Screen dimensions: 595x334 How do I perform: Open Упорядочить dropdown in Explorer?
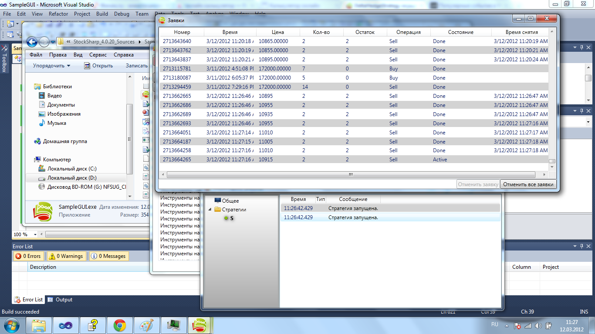(x=51, y=66)
